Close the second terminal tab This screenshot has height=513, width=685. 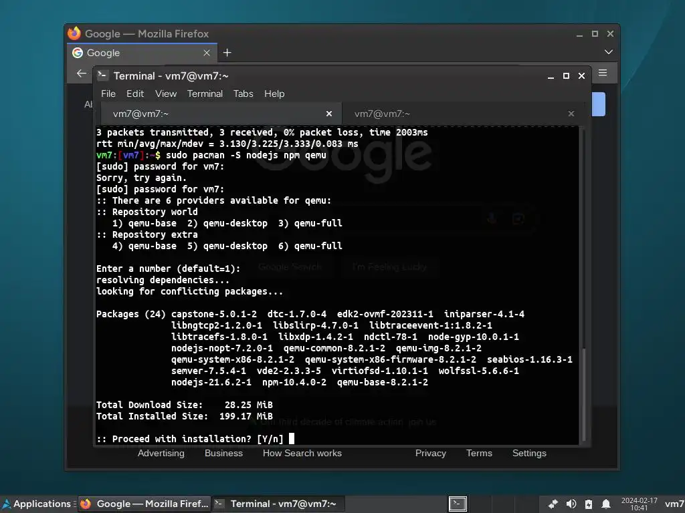tap(571, 114)
